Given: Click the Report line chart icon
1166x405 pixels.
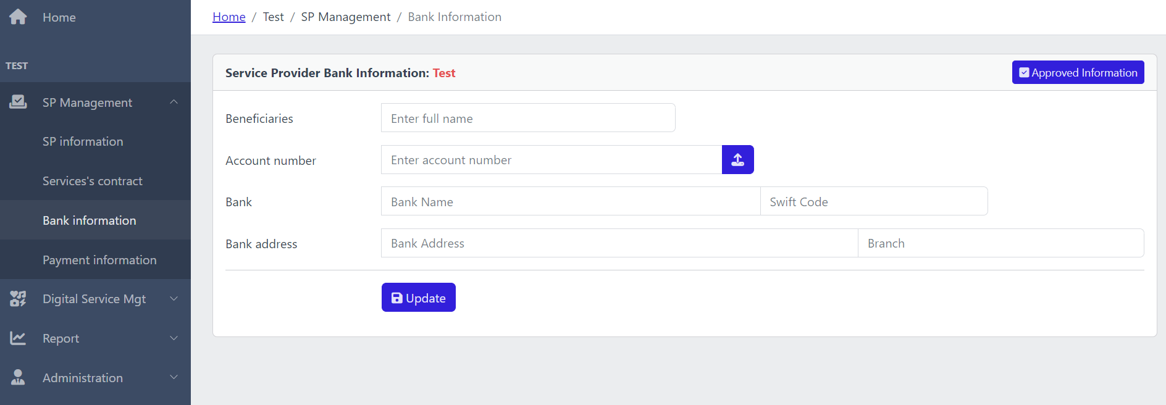Looking at the screenshot, I should click(x=18, y=338).
